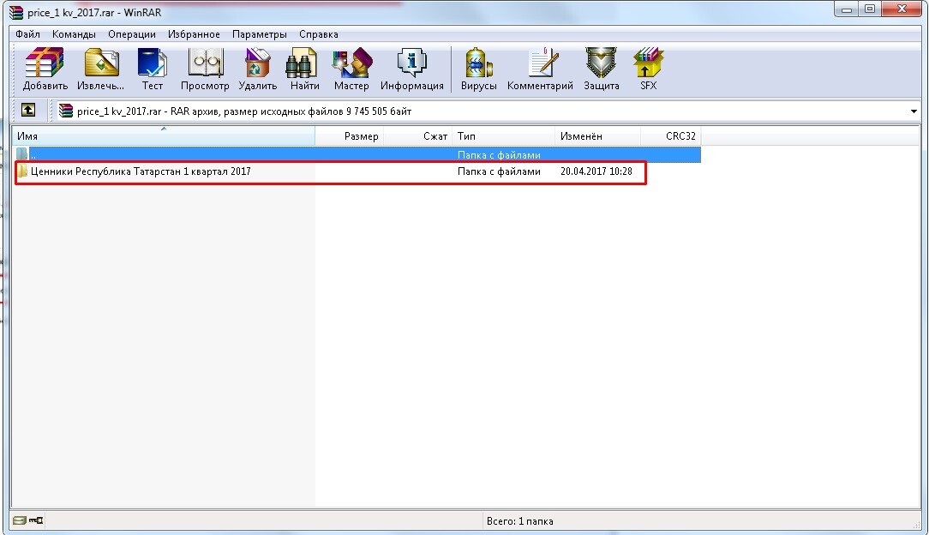The width and height of the screenshot is (929, 535).
Task: Launch the Мастер (Wizard) tool
Action: coord(351,69)
